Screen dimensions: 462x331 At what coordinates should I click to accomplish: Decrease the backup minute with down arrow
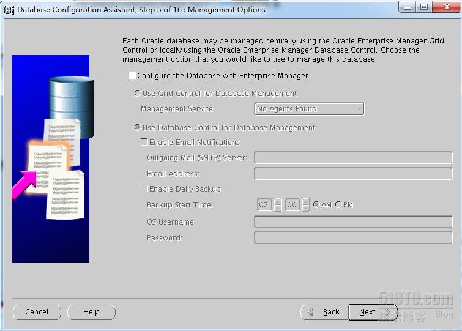pos(305,208)
